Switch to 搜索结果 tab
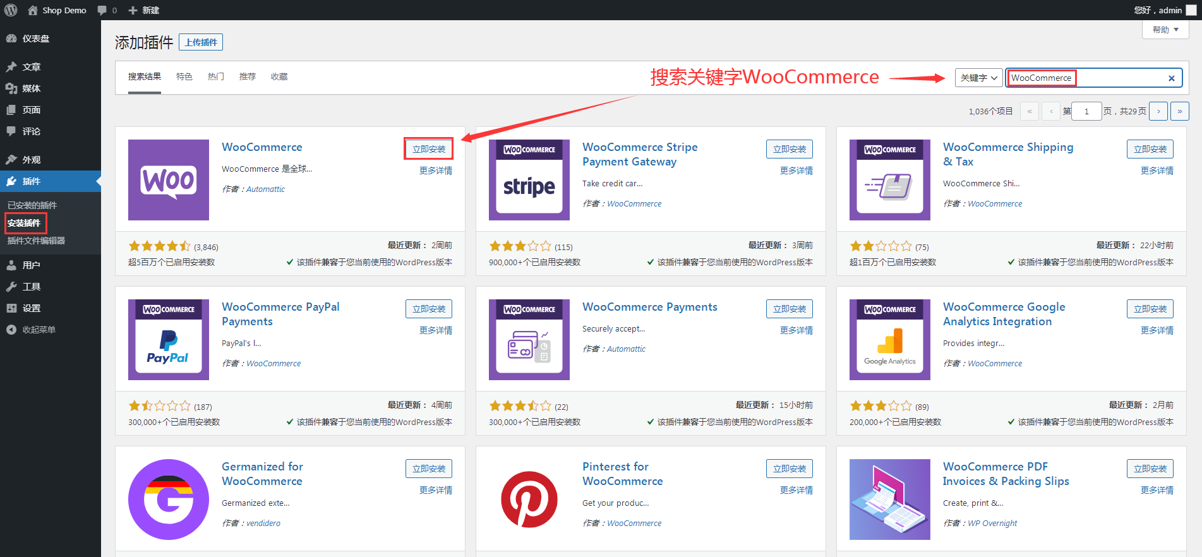Image resolution: width=1202 pixels, height=557 pixels. click(x=145, y=76)
